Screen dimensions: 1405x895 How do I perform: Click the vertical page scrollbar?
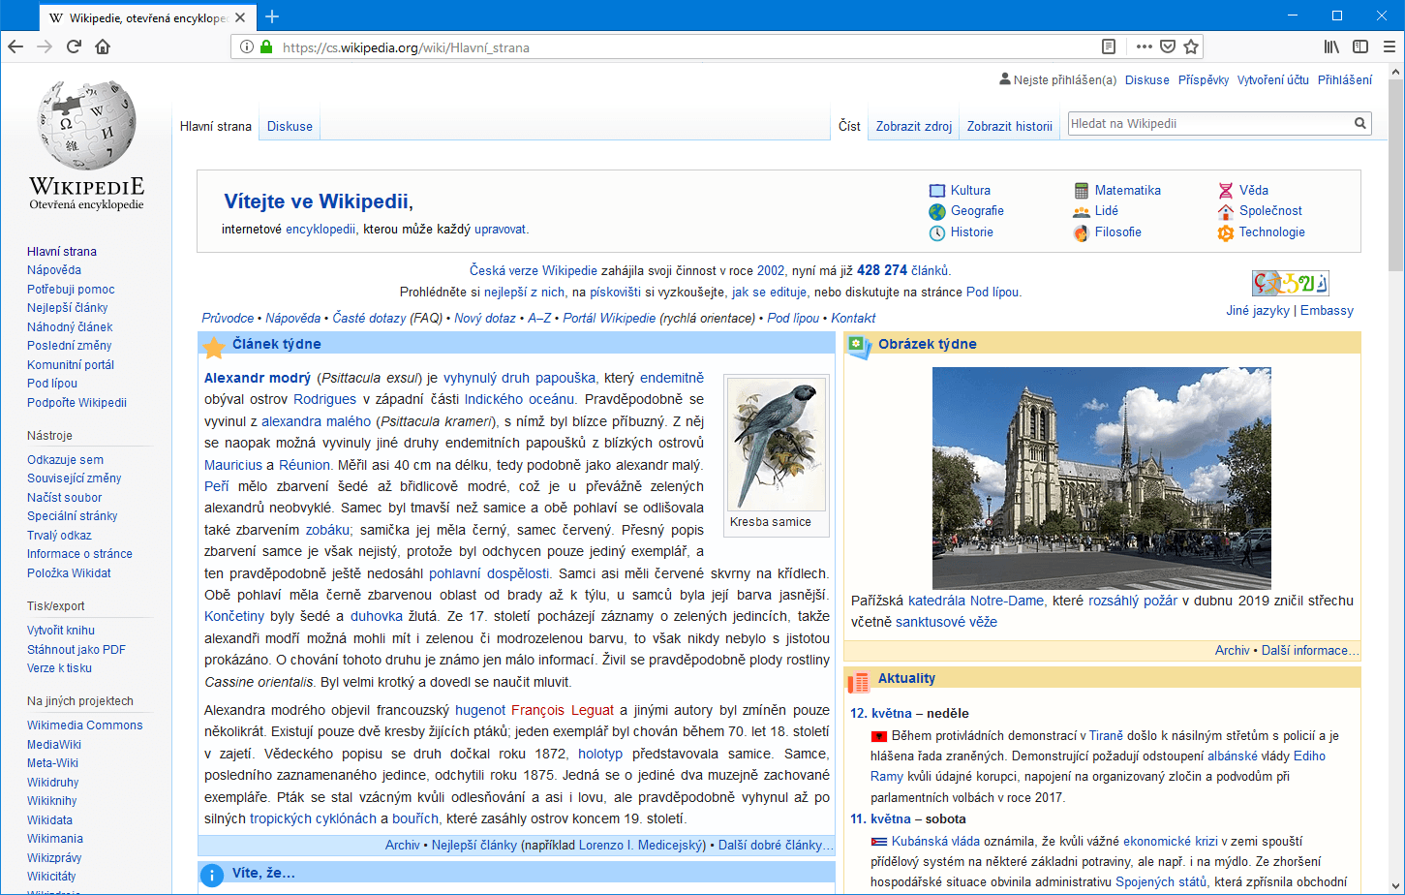(1395, 174)
